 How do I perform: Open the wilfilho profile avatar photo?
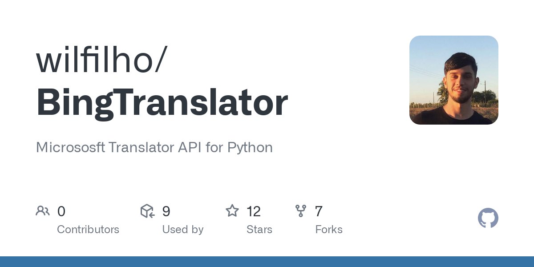coord(454,80)
